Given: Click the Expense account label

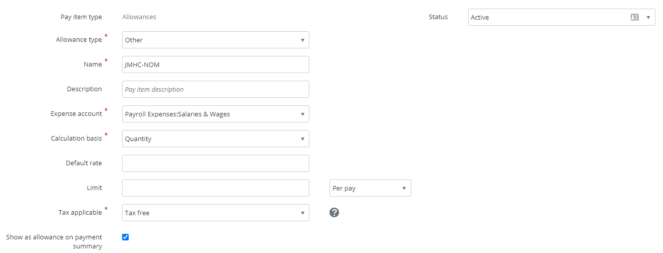Looking at the screenshot, I should click(x=76, y=113).
